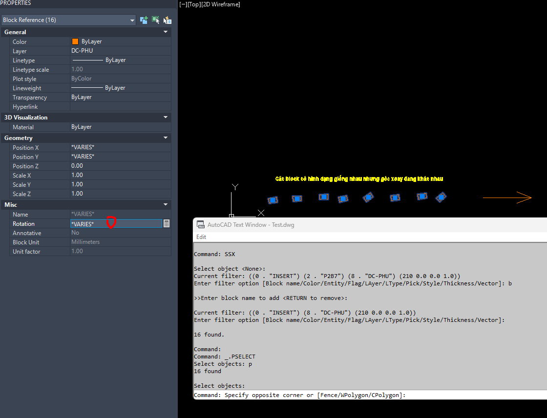Click the UCS origin icon in the viewport
This screenshot has width=547, height=418.
[x=231, y=215]
